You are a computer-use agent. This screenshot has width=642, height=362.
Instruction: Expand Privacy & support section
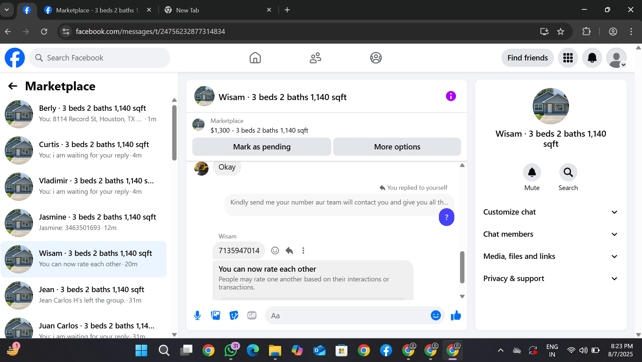pyautogui.click(x=551, y=279)
